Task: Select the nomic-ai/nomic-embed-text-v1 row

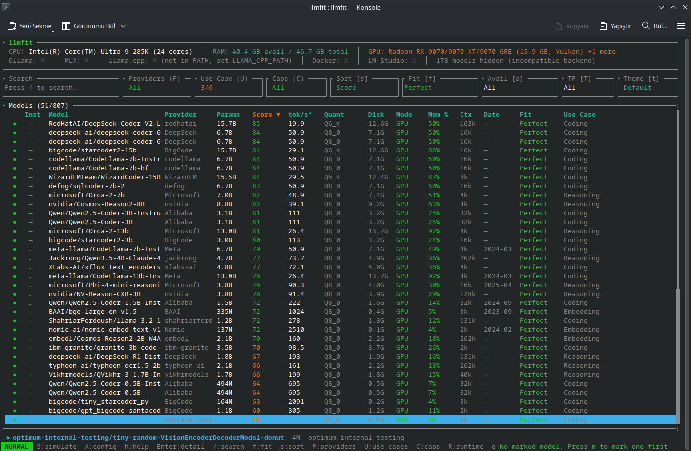Action: pos(340,330)
